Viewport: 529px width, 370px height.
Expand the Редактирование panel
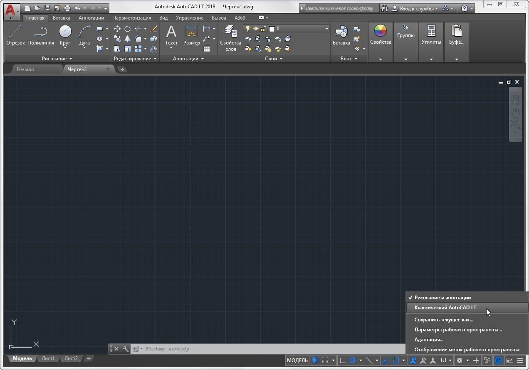(x=135, y=59)
